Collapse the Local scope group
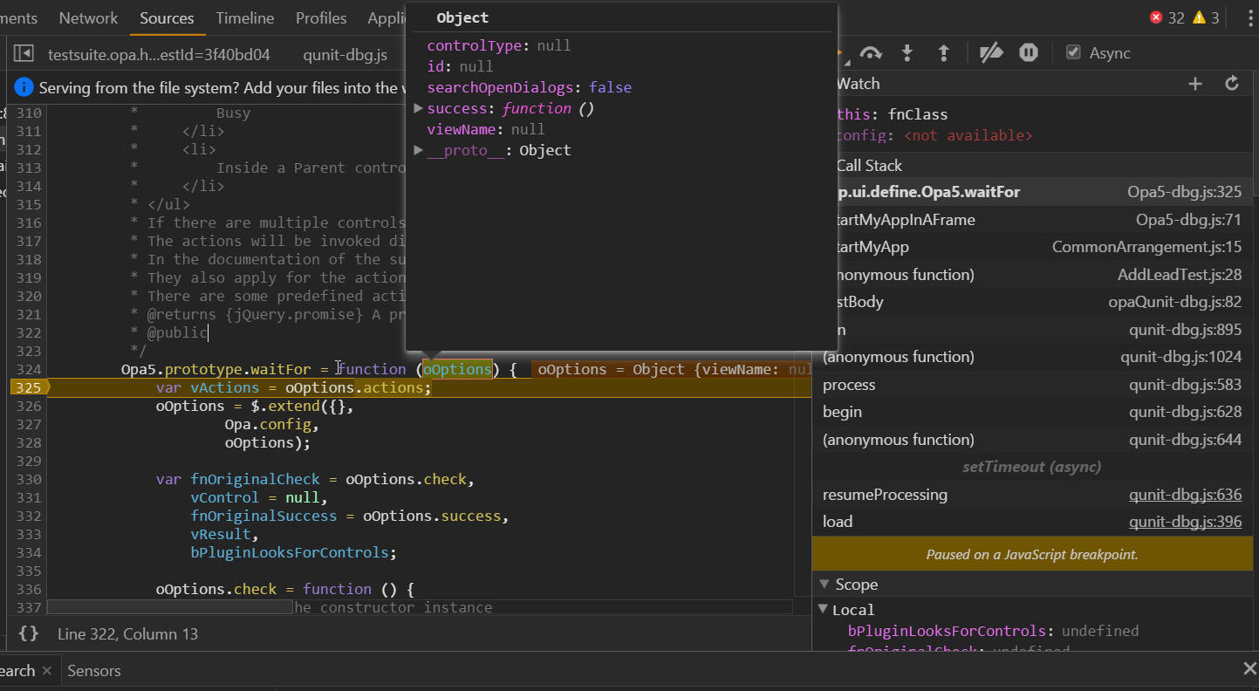1259x691 pixels. point(823,610)
